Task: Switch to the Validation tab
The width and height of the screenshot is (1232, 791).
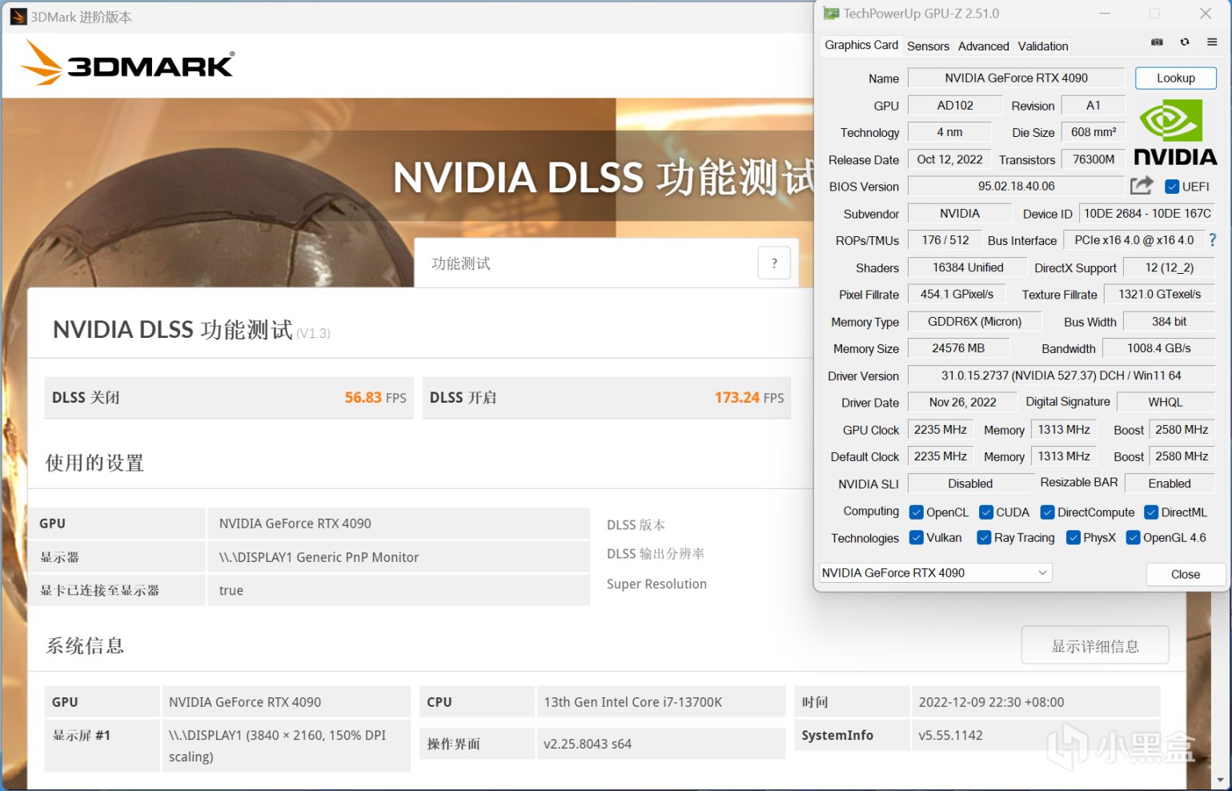Action: (1042, 46)
